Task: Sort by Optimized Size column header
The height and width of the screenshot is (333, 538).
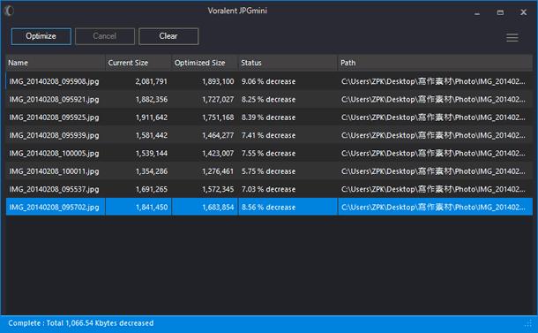Action: 205,63
